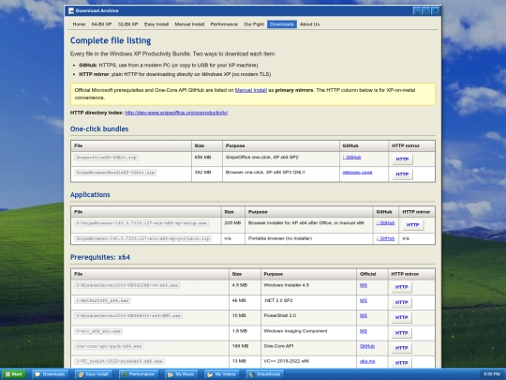506x380 pixels.
Task: Click the 'Applications' section heading
Action: (90, 194)
